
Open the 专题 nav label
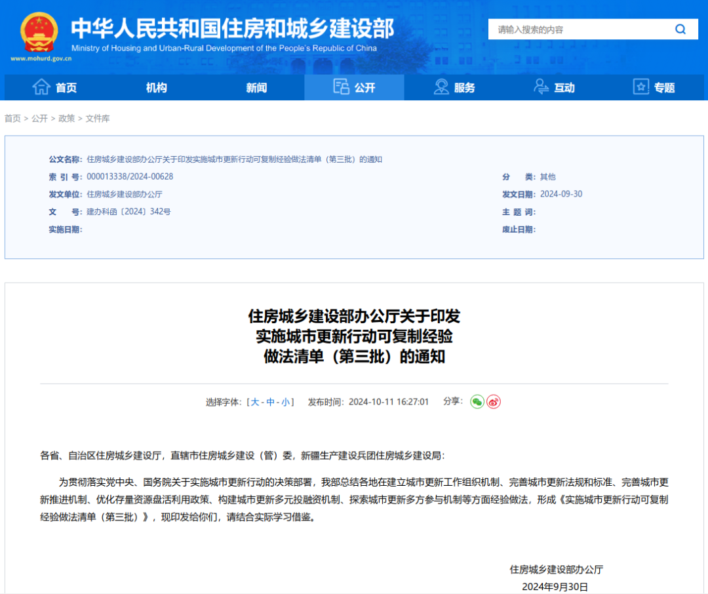[x=664, y=88]
